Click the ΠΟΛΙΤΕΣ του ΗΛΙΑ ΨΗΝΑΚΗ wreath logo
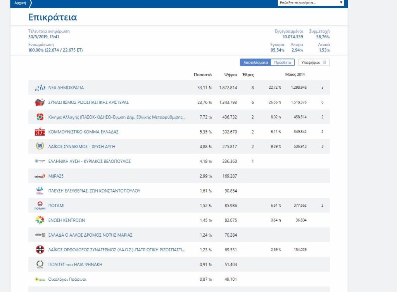 [40, 265]
